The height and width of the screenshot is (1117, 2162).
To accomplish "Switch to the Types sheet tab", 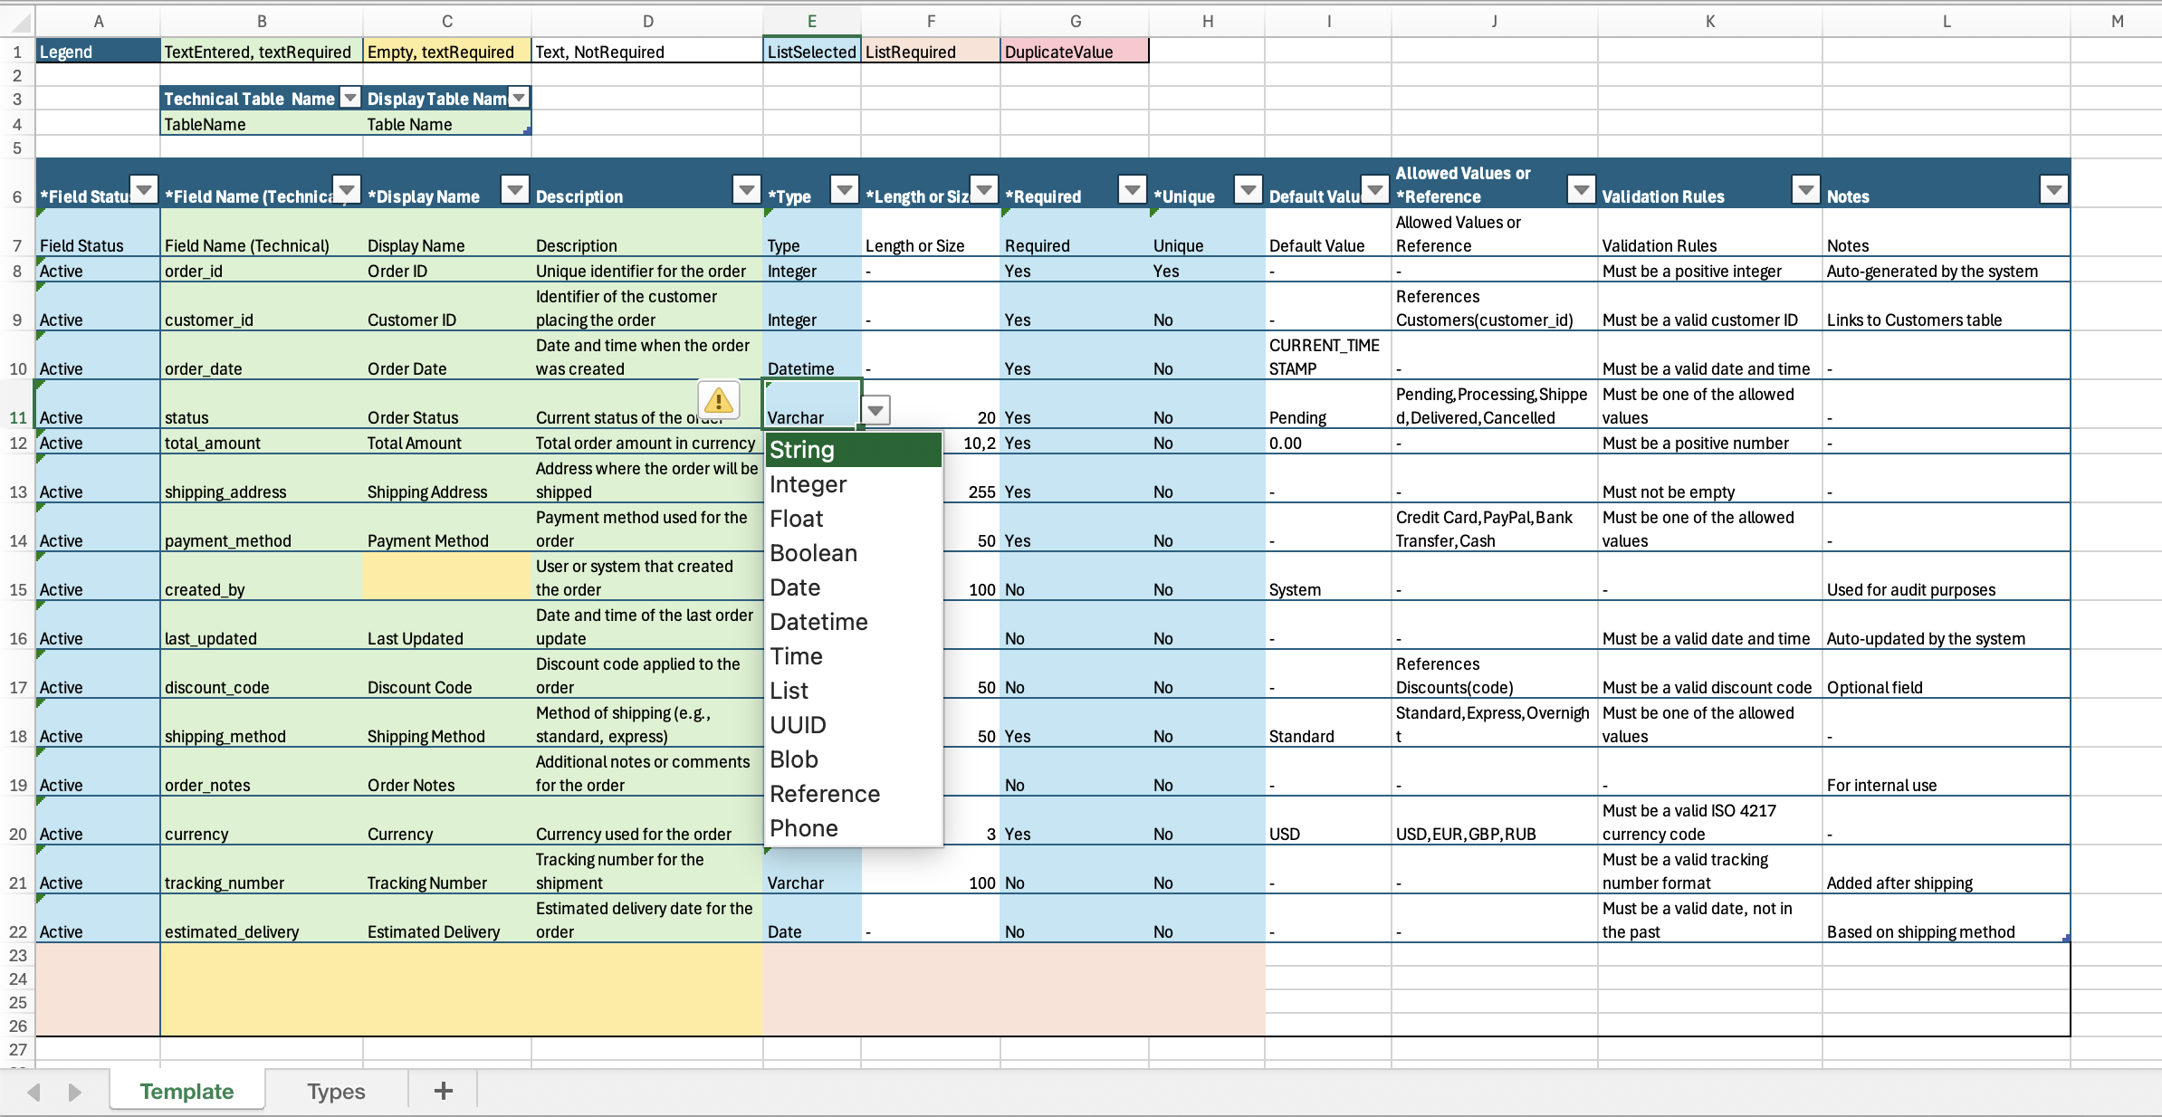I will (x=334, y=1091).
